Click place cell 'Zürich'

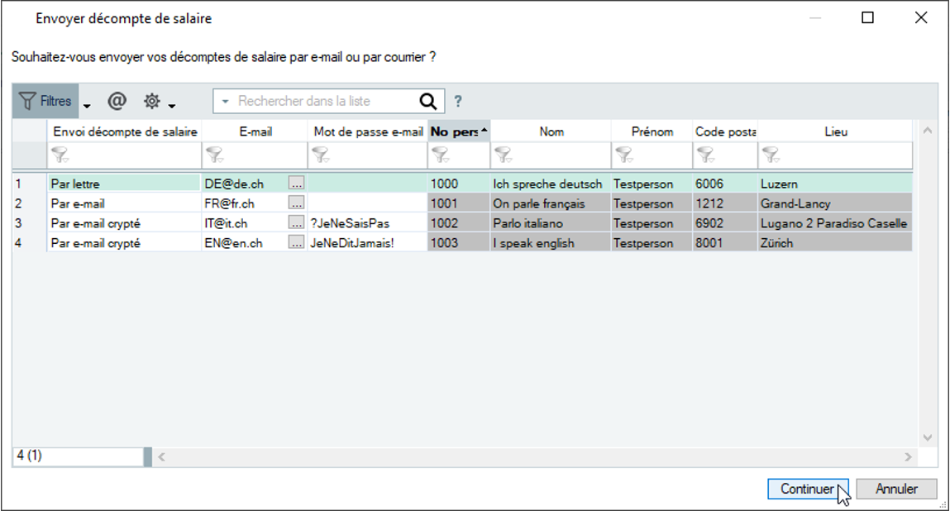[835, 243]
